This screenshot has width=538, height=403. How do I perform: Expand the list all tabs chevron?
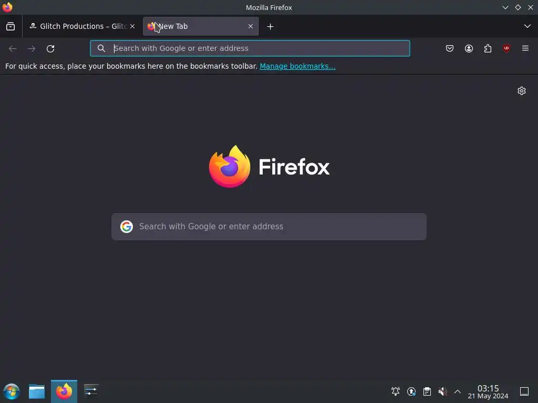(x=527, y=26)
